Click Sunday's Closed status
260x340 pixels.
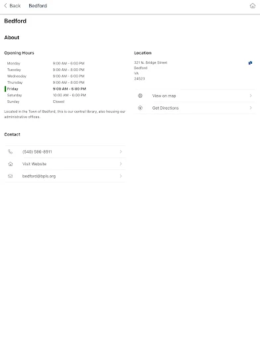(58, 102)
